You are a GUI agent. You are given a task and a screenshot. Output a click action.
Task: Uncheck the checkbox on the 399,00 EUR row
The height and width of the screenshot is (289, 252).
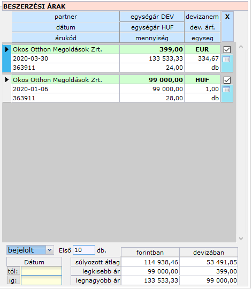(x=227, y=49)
